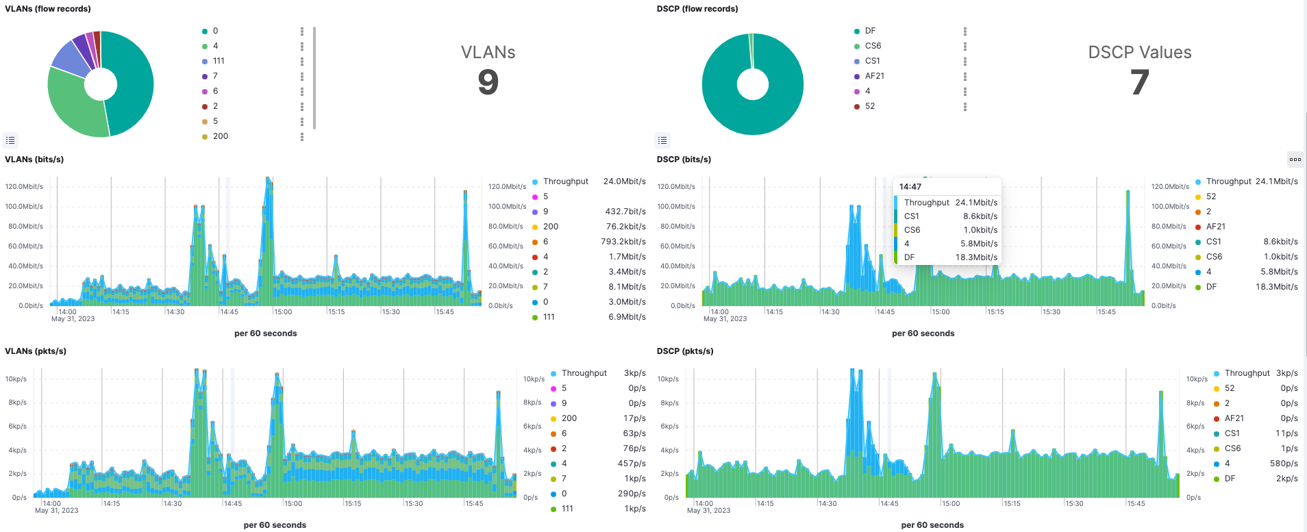Click the 24.0Mbit/s throughput value in VLANs legend
Image resolution: width=1307 pixels, height=532 pixels.
(x=624, y=181)
